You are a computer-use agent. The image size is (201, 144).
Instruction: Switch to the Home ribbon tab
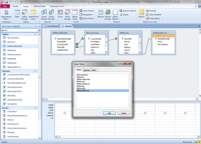[x=15, y=6]
